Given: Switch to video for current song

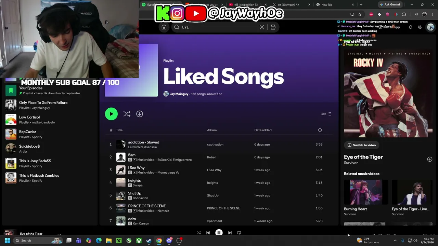Looking at the screenshot, I should tap(361, 145).
